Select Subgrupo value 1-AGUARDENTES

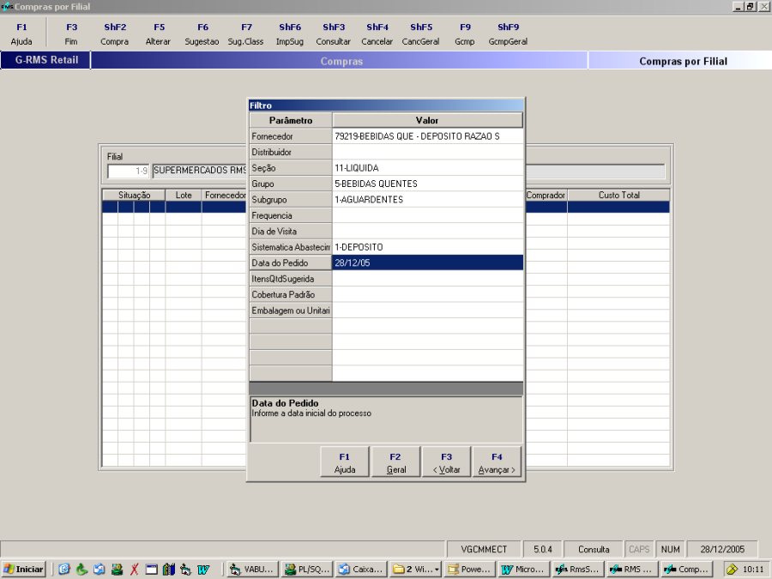[427, 199]
